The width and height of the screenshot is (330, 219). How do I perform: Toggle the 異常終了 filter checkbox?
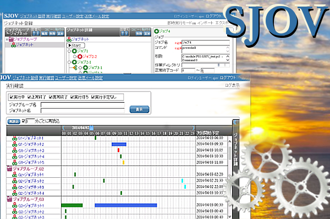click(51, 97)
